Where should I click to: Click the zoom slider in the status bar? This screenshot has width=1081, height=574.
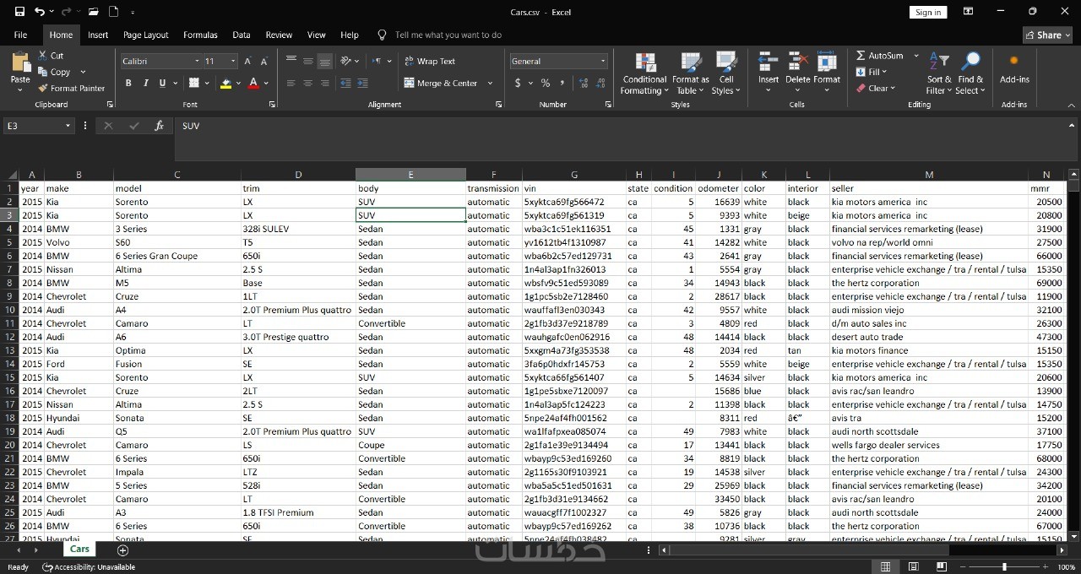tap(1003, 567)
